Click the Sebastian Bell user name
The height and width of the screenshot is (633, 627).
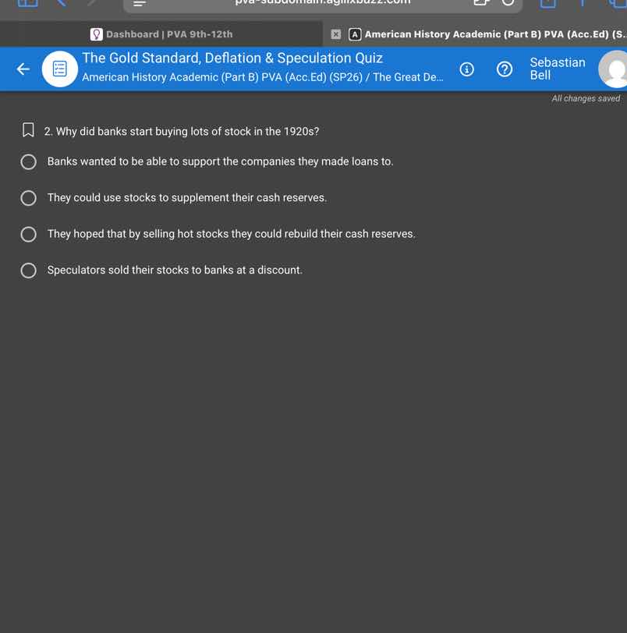pyautogui.click(x=558, y=69)
